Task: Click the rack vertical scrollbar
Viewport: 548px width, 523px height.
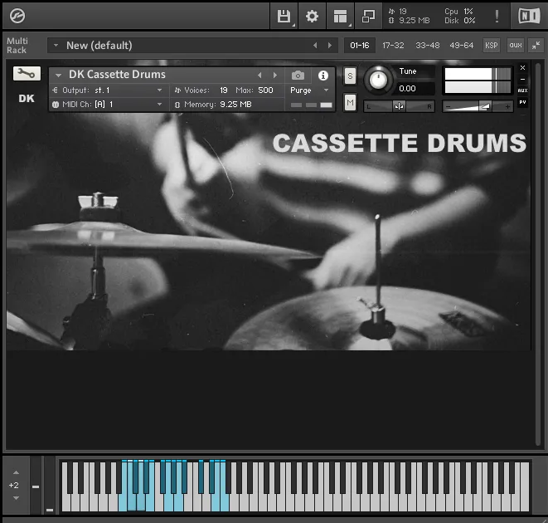Action: tap(538, 255)
